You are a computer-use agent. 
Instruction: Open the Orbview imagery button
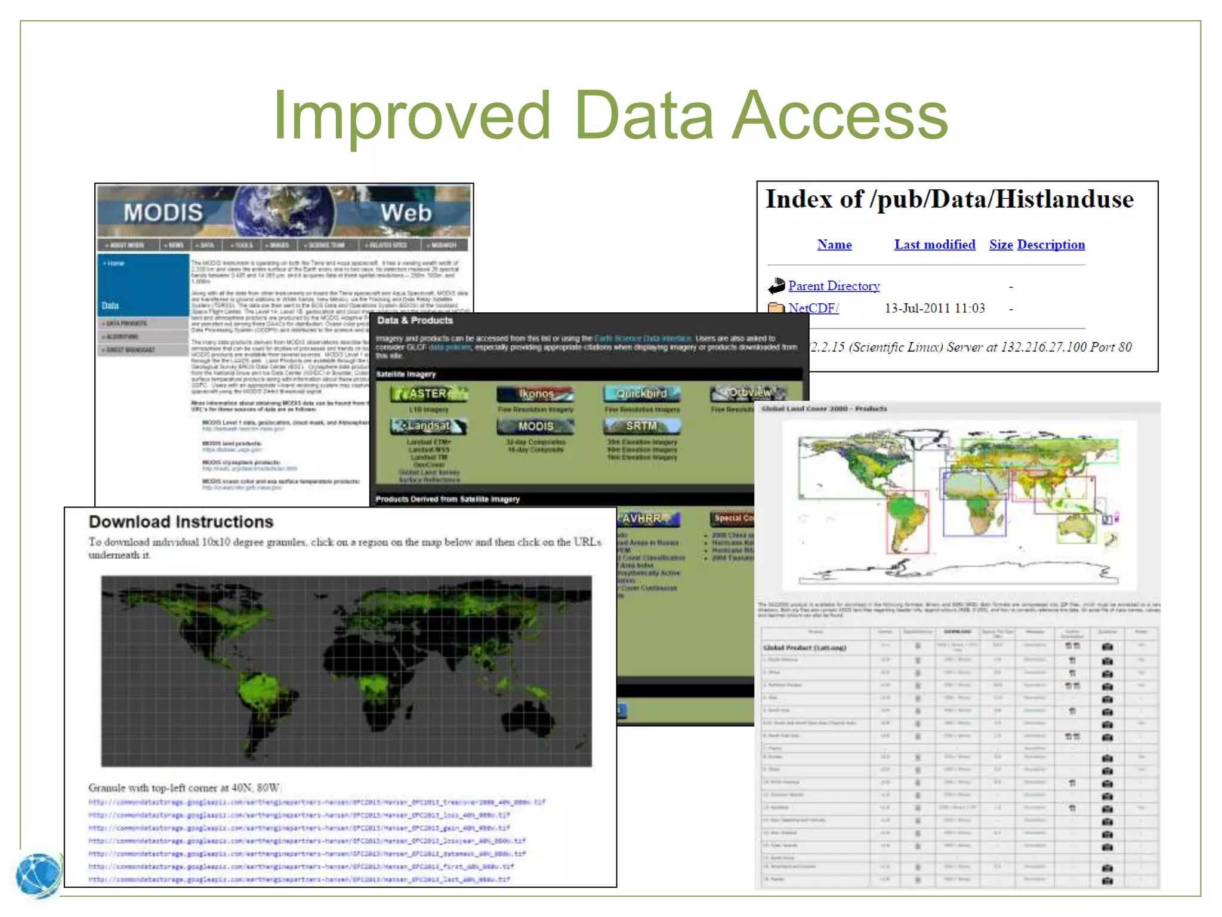pyautogui.click(x=749, y=393)
